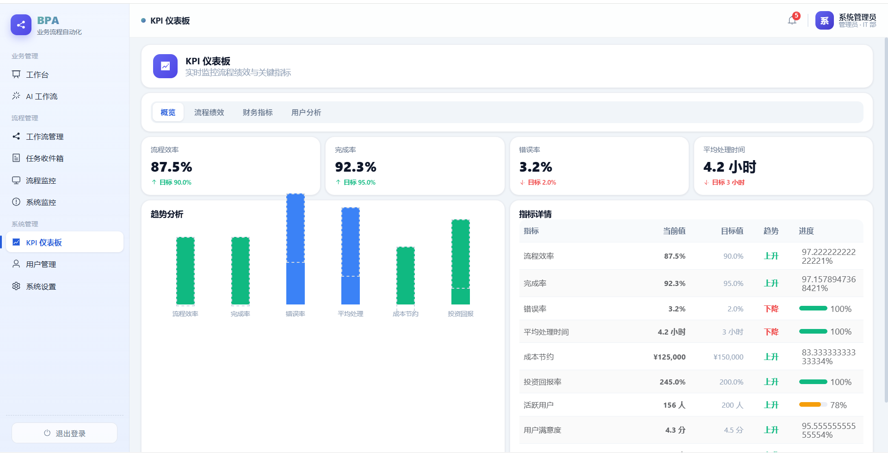Click the 完成率 green chart bar
888x453 pixels.
pos(240,271)
